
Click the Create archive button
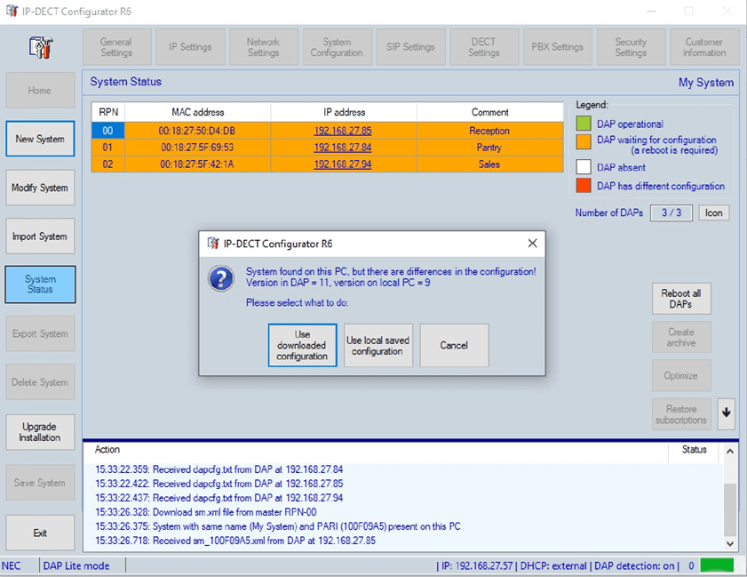pyautogui.click(x=681, y=337)
